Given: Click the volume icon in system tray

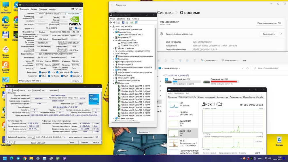Looking at the screenshot, I should point(269,158).
